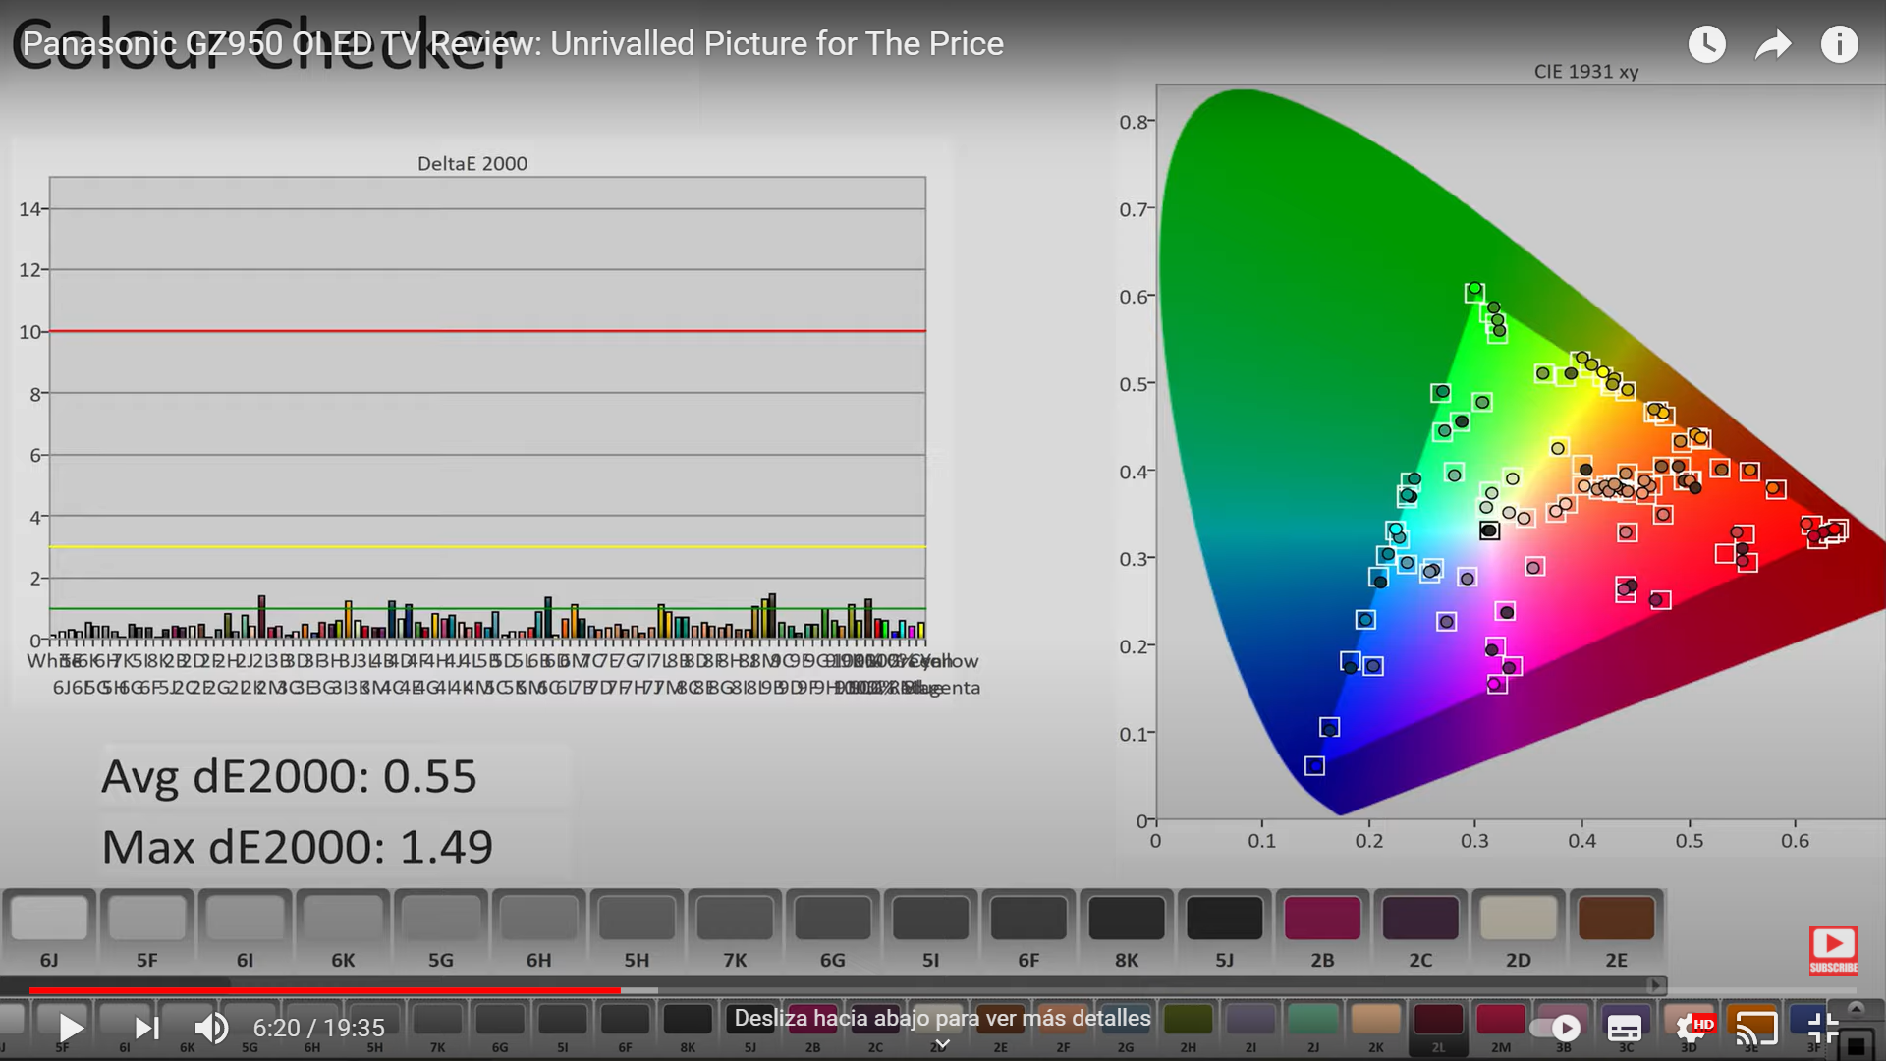
Task: Mute the video volume
Action: [x=211, y=1028]
